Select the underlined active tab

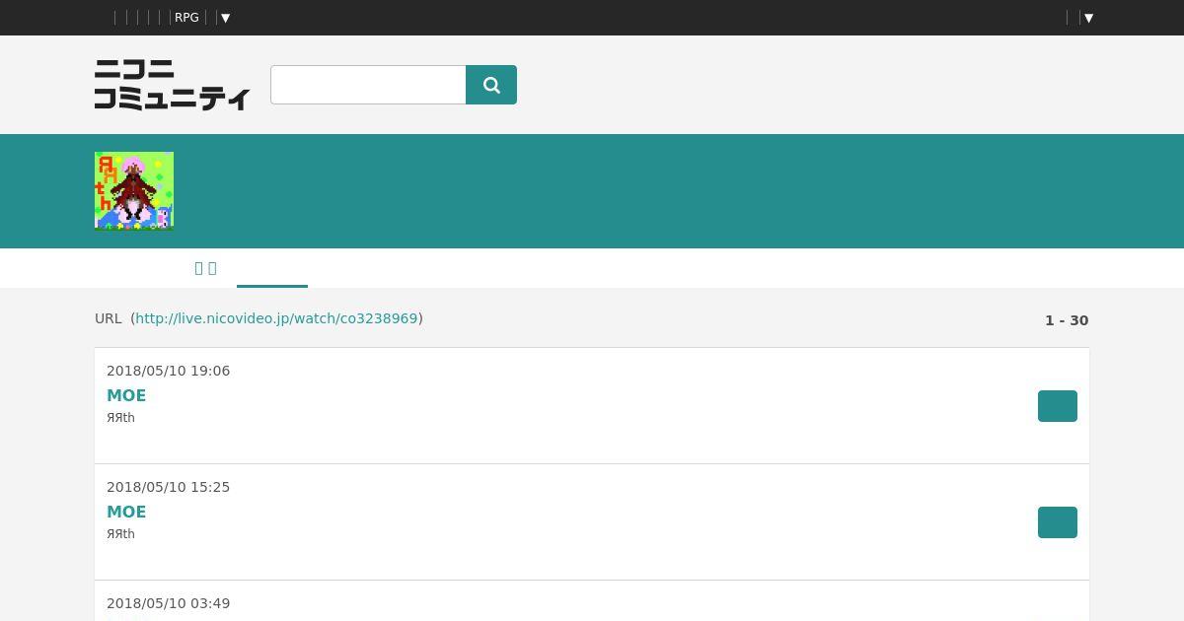tap(272, 268)
